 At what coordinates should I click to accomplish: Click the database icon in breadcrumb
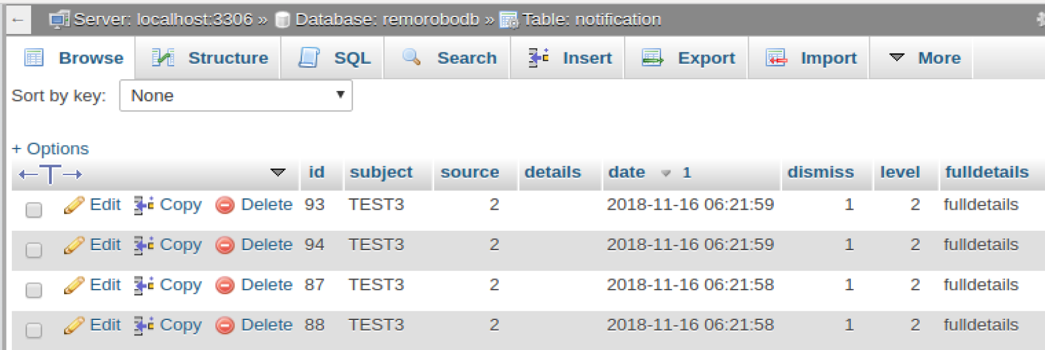point(282,20)
